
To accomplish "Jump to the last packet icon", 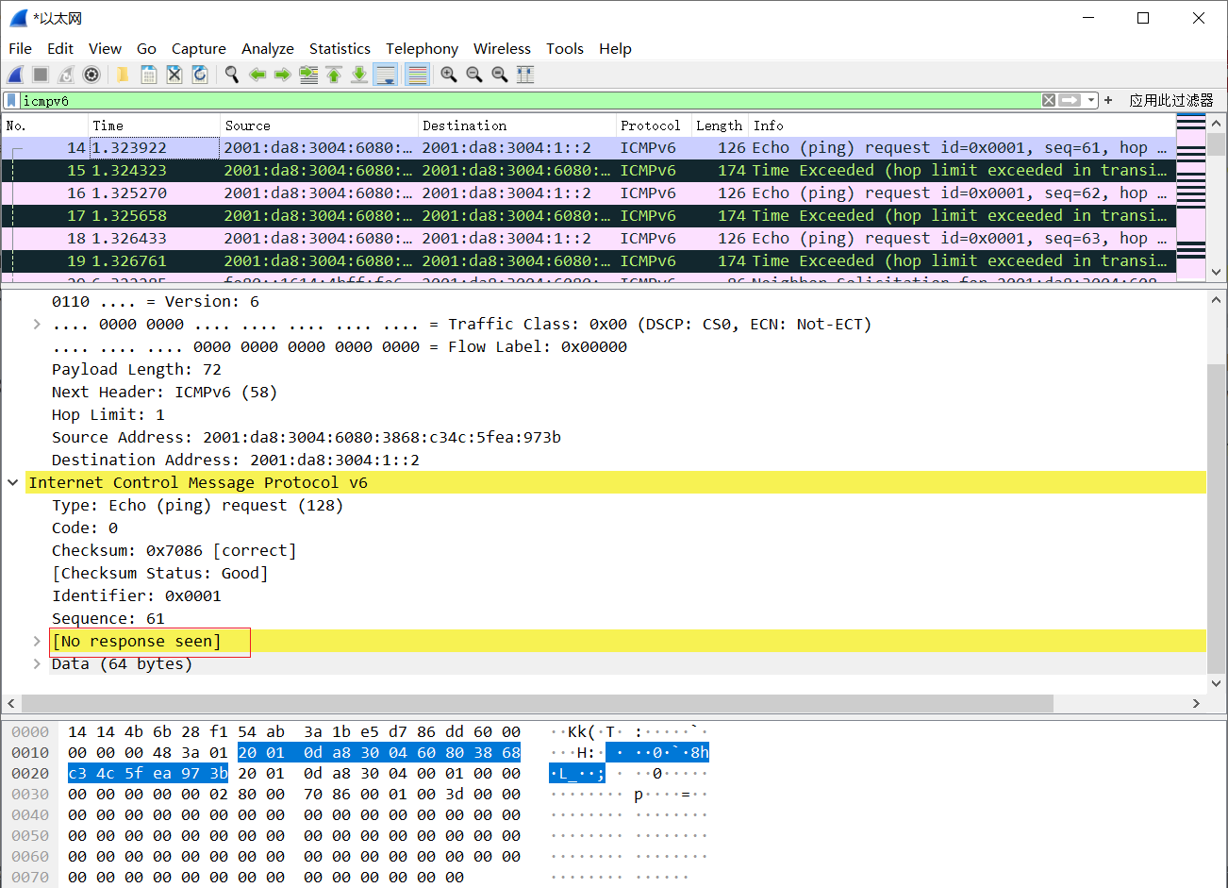I will 359,75.
